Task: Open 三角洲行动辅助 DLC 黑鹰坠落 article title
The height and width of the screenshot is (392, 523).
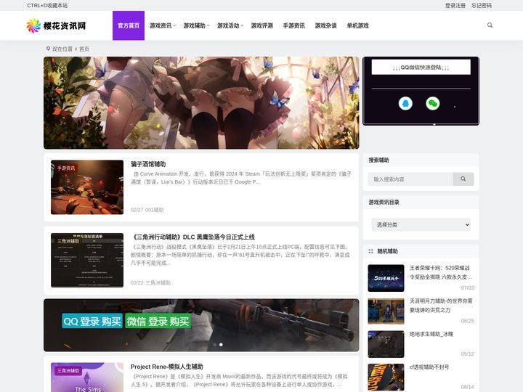Action: click(x=192, y=237)
